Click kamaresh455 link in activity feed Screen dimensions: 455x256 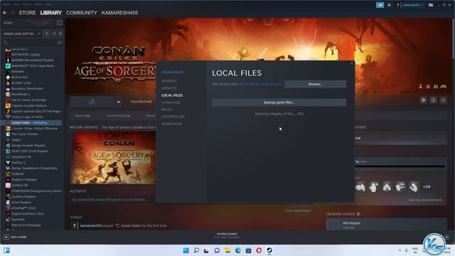tap(91, 225)
